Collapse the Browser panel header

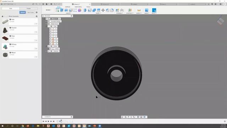pos(43,16)
